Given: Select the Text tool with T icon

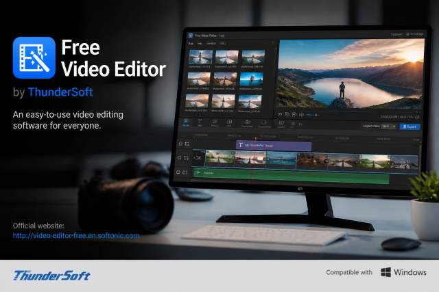Looking at the screenshot, I should (x=200, y=122).
